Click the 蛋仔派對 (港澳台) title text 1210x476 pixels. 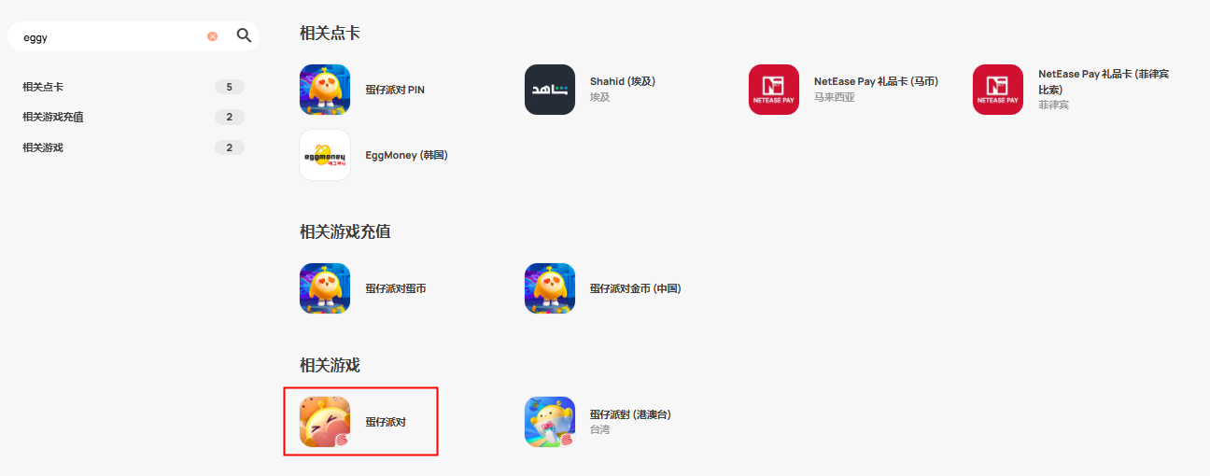(630, 414)
